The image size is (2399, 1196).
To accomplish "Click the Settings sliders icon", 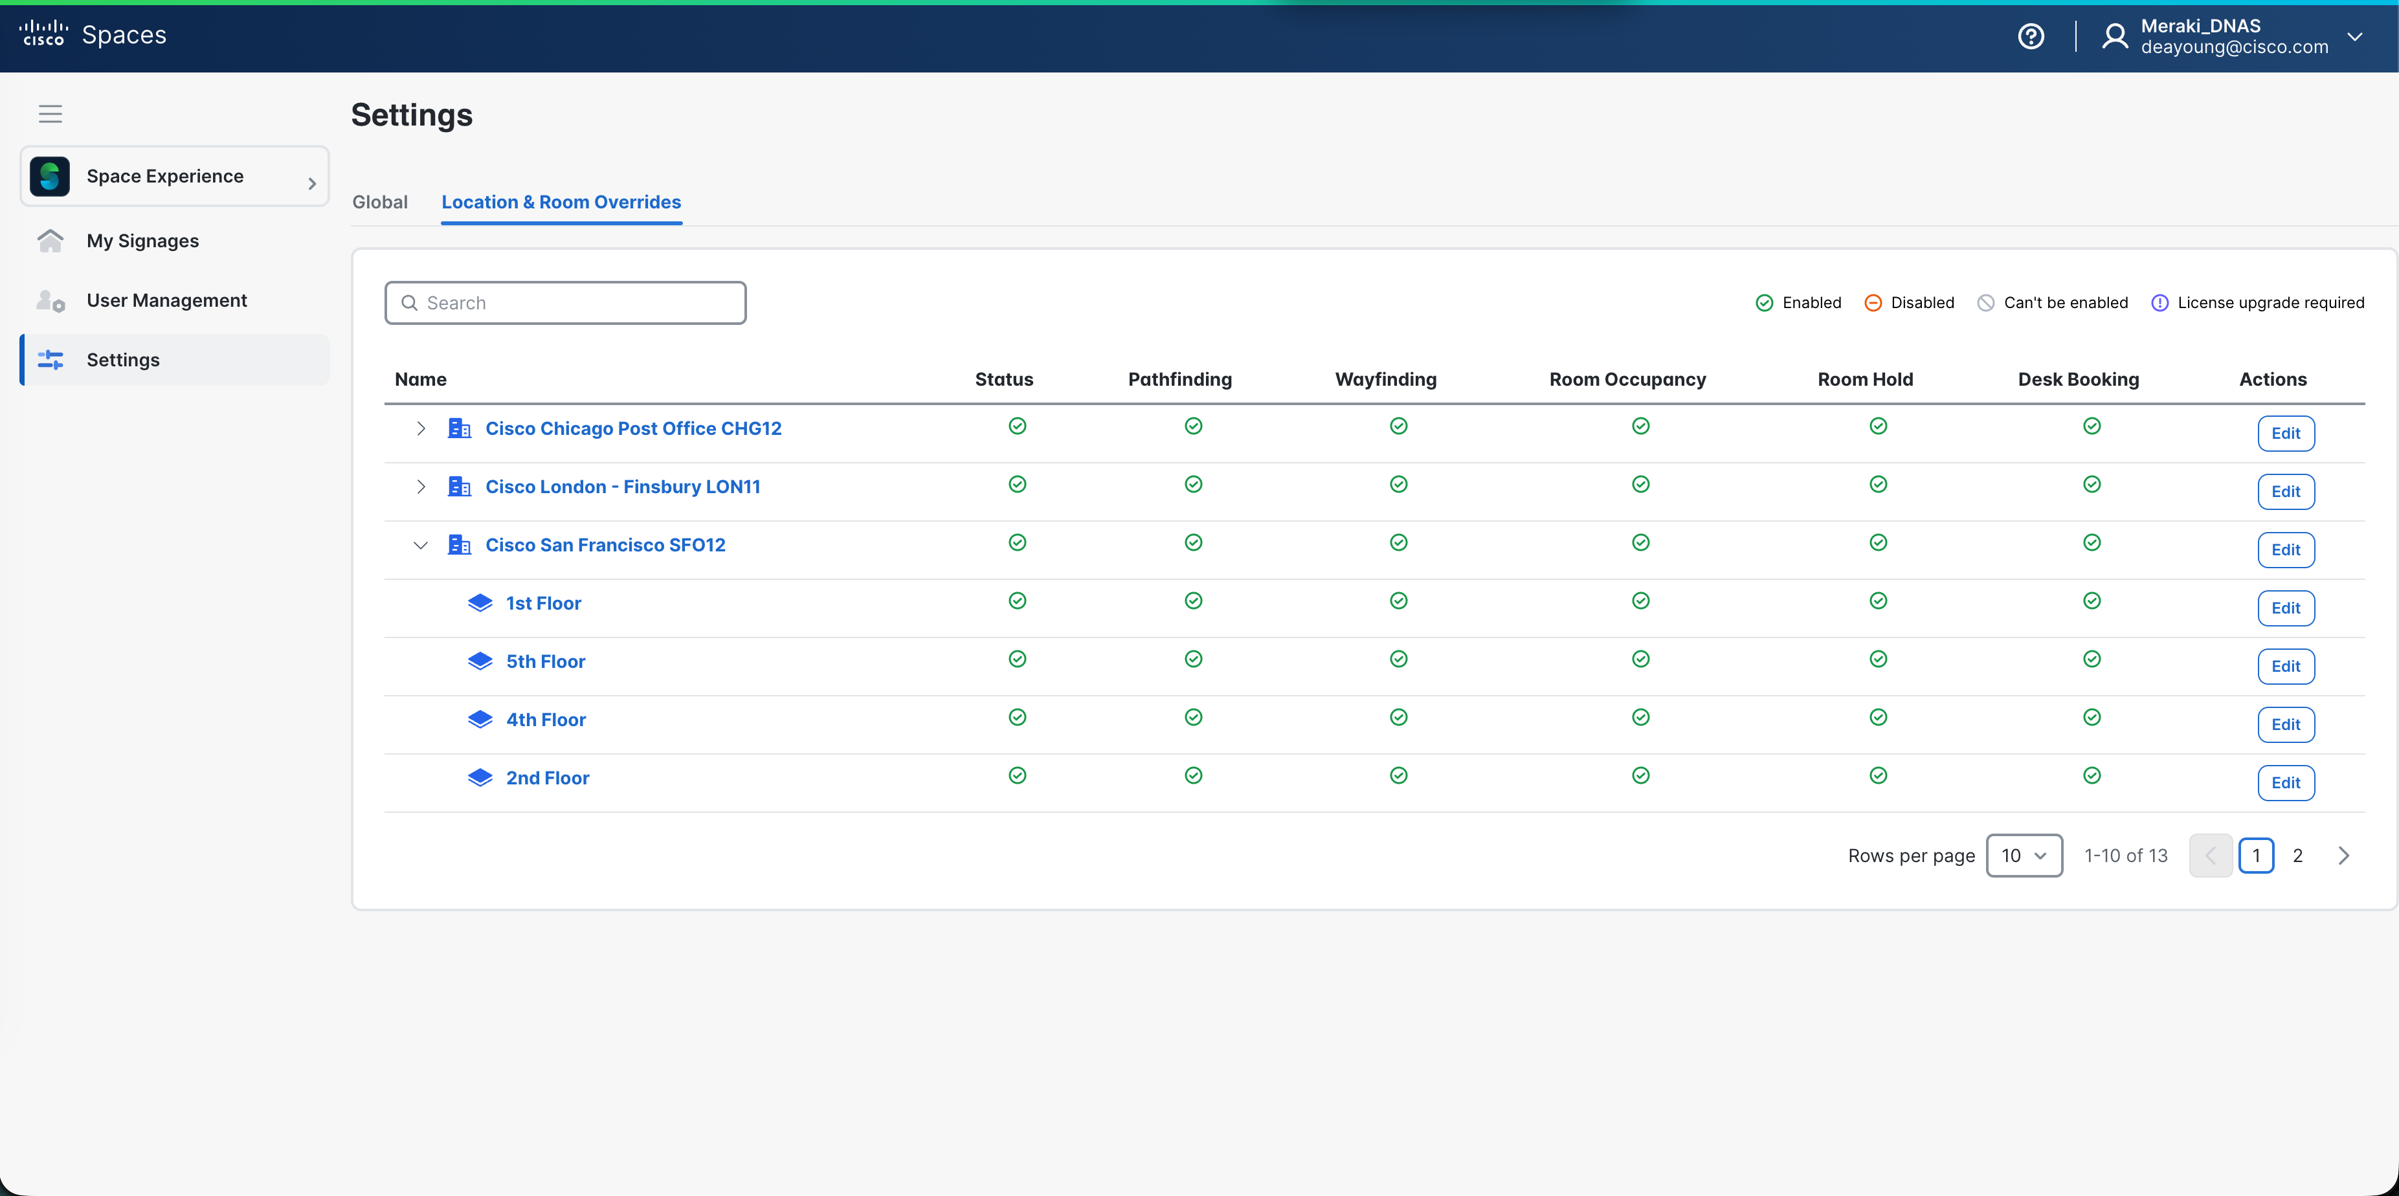I will (50, 360).
